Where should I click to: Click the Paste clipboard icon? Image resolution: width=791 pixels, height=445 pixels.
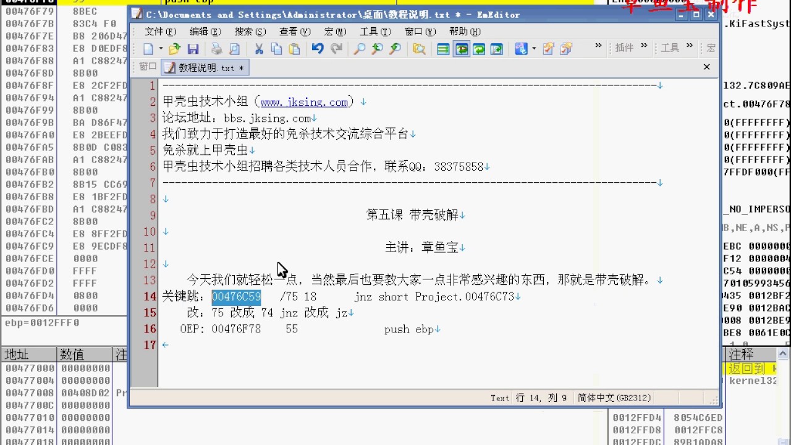(294, 49)
